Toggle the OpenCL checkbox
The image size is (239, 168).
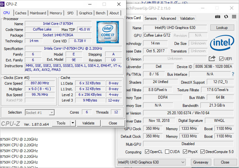[147, 151]
